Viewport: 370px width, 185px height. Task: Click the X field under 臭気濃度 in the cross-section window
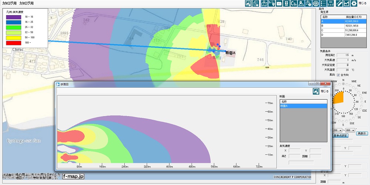(x=295, y=150)
